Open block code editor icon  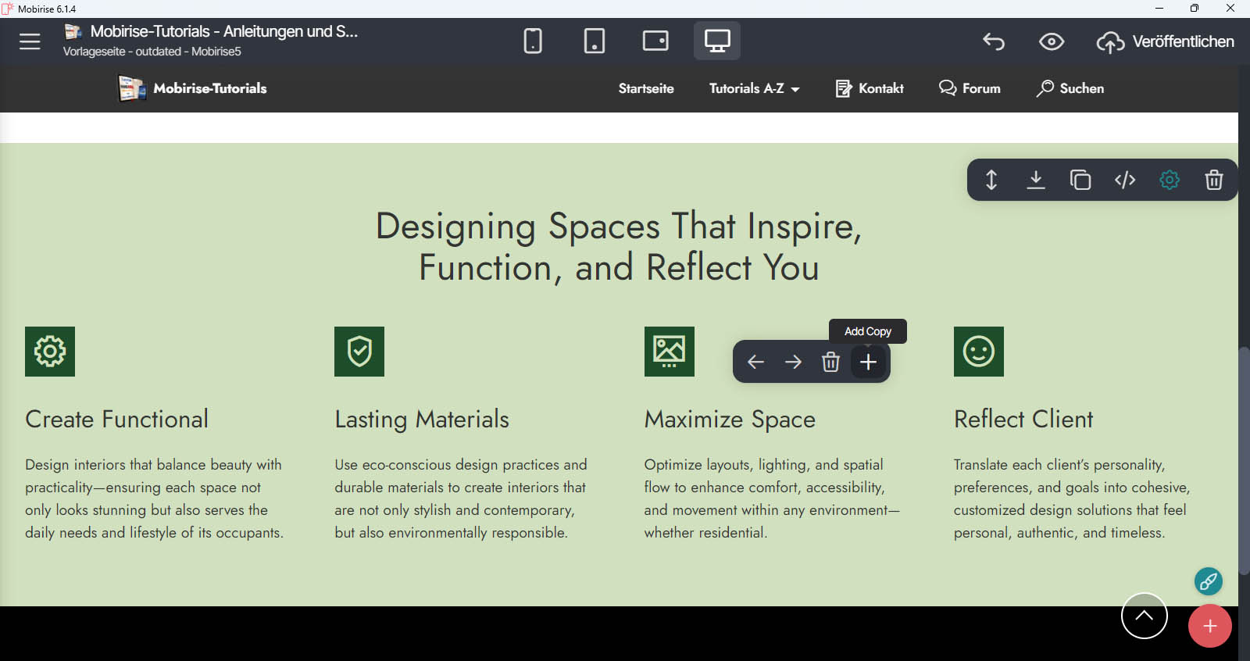click(1124, 180)
